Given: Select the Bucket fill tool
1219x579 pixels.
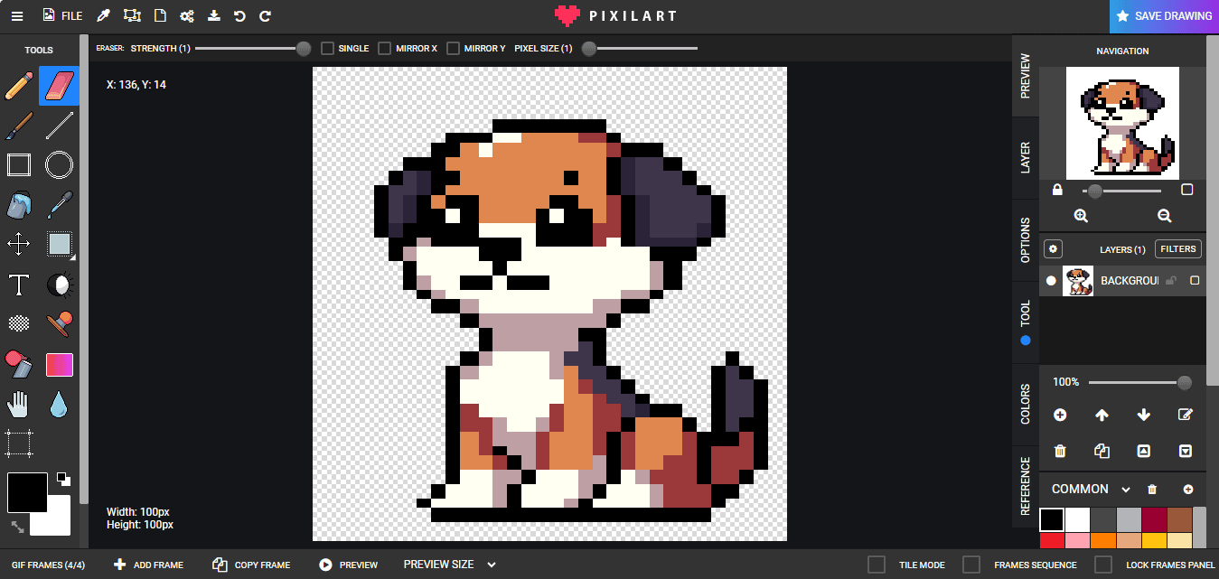Looking at the screenshot, I should (19, 205).
